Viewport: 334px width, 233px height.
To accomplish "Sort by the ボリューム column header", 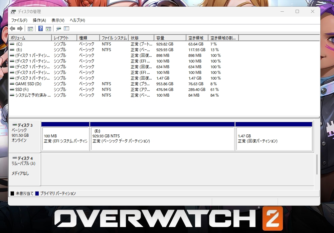I will [x=30, y=38].
